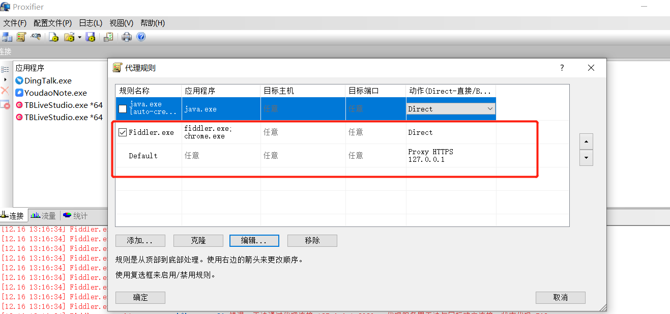Select the Default rule name
The height and width of the screenshot is (314, 670).
pos(143,156)
